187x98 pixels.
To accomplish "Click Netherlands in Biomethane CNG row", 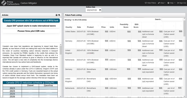I will coord(70,88).
